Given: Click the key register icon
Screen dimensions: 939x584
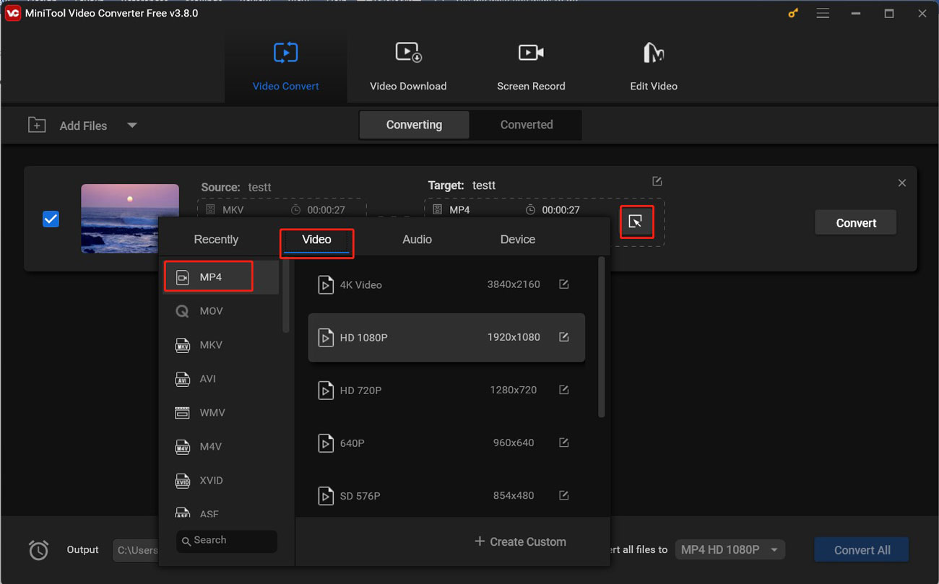Looking at the screenshot, I should [x=793, y=13].
